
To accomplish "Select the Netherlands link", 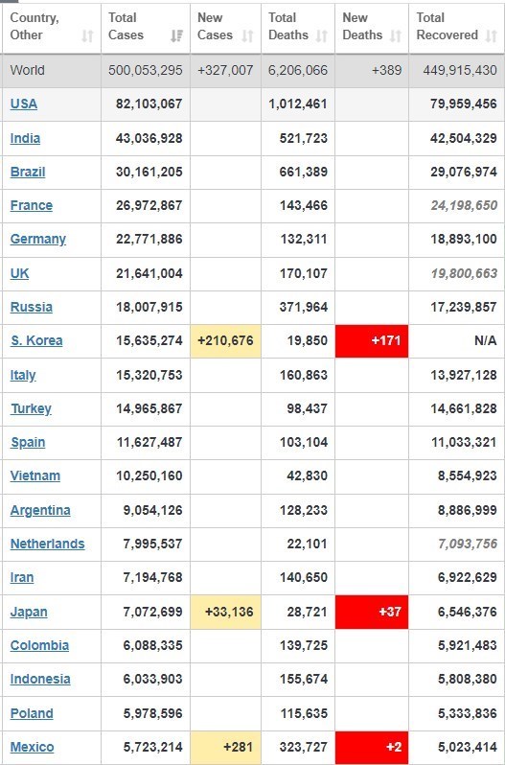I will coord(47,544).
